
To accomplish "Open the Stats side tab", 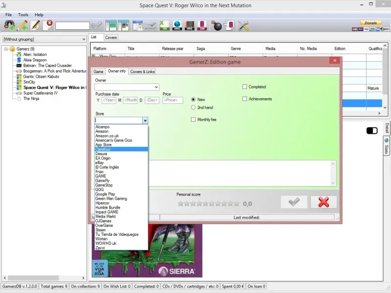I will click(387, 147).
